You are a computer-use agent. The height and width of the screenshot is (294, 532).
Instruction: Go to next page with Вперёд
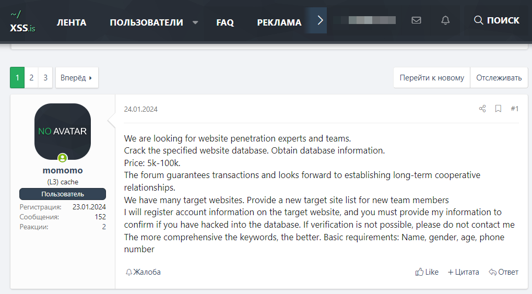click(x=77, y=78)
